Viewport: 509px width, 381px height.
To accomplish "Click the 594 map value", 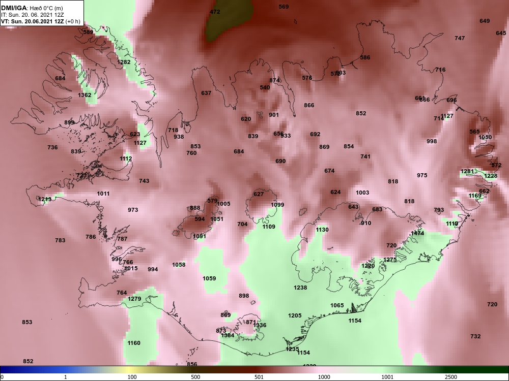I will 200,219.
